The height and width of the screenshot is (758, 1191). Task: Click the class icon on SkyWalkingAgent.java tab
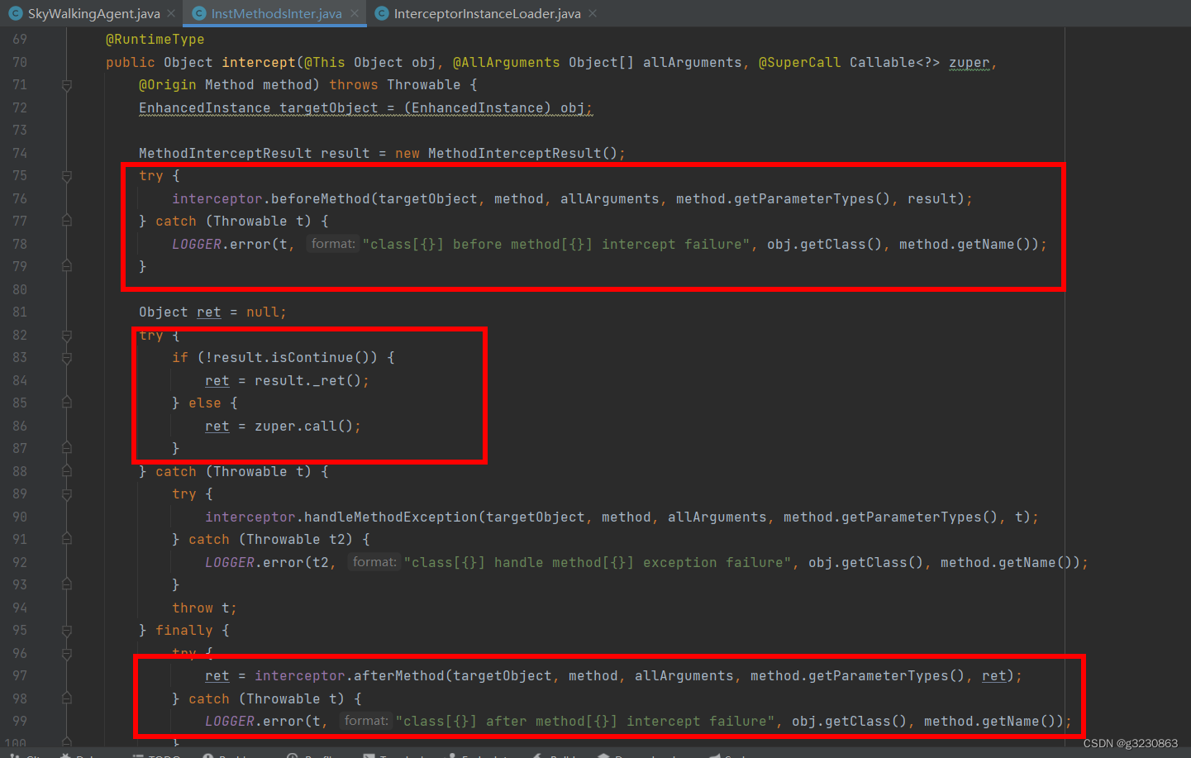[15, 13]
